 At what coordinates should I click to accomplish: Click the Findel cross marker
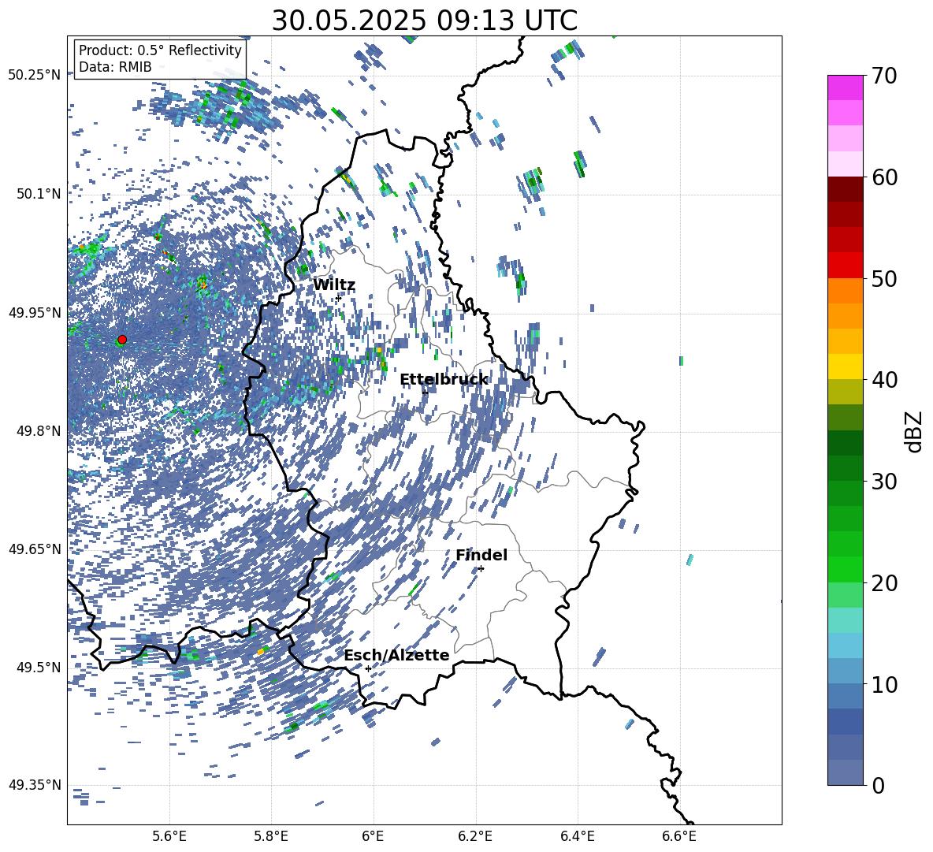click(481, 569)
